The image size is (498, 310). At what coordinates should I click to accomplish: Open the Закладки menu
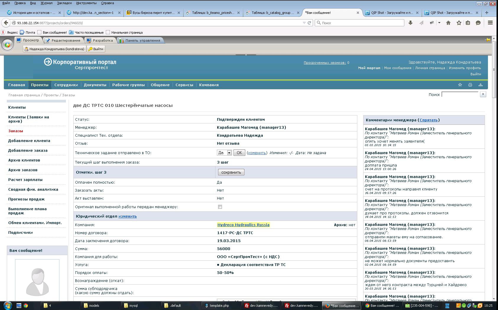tap(64, 3)
